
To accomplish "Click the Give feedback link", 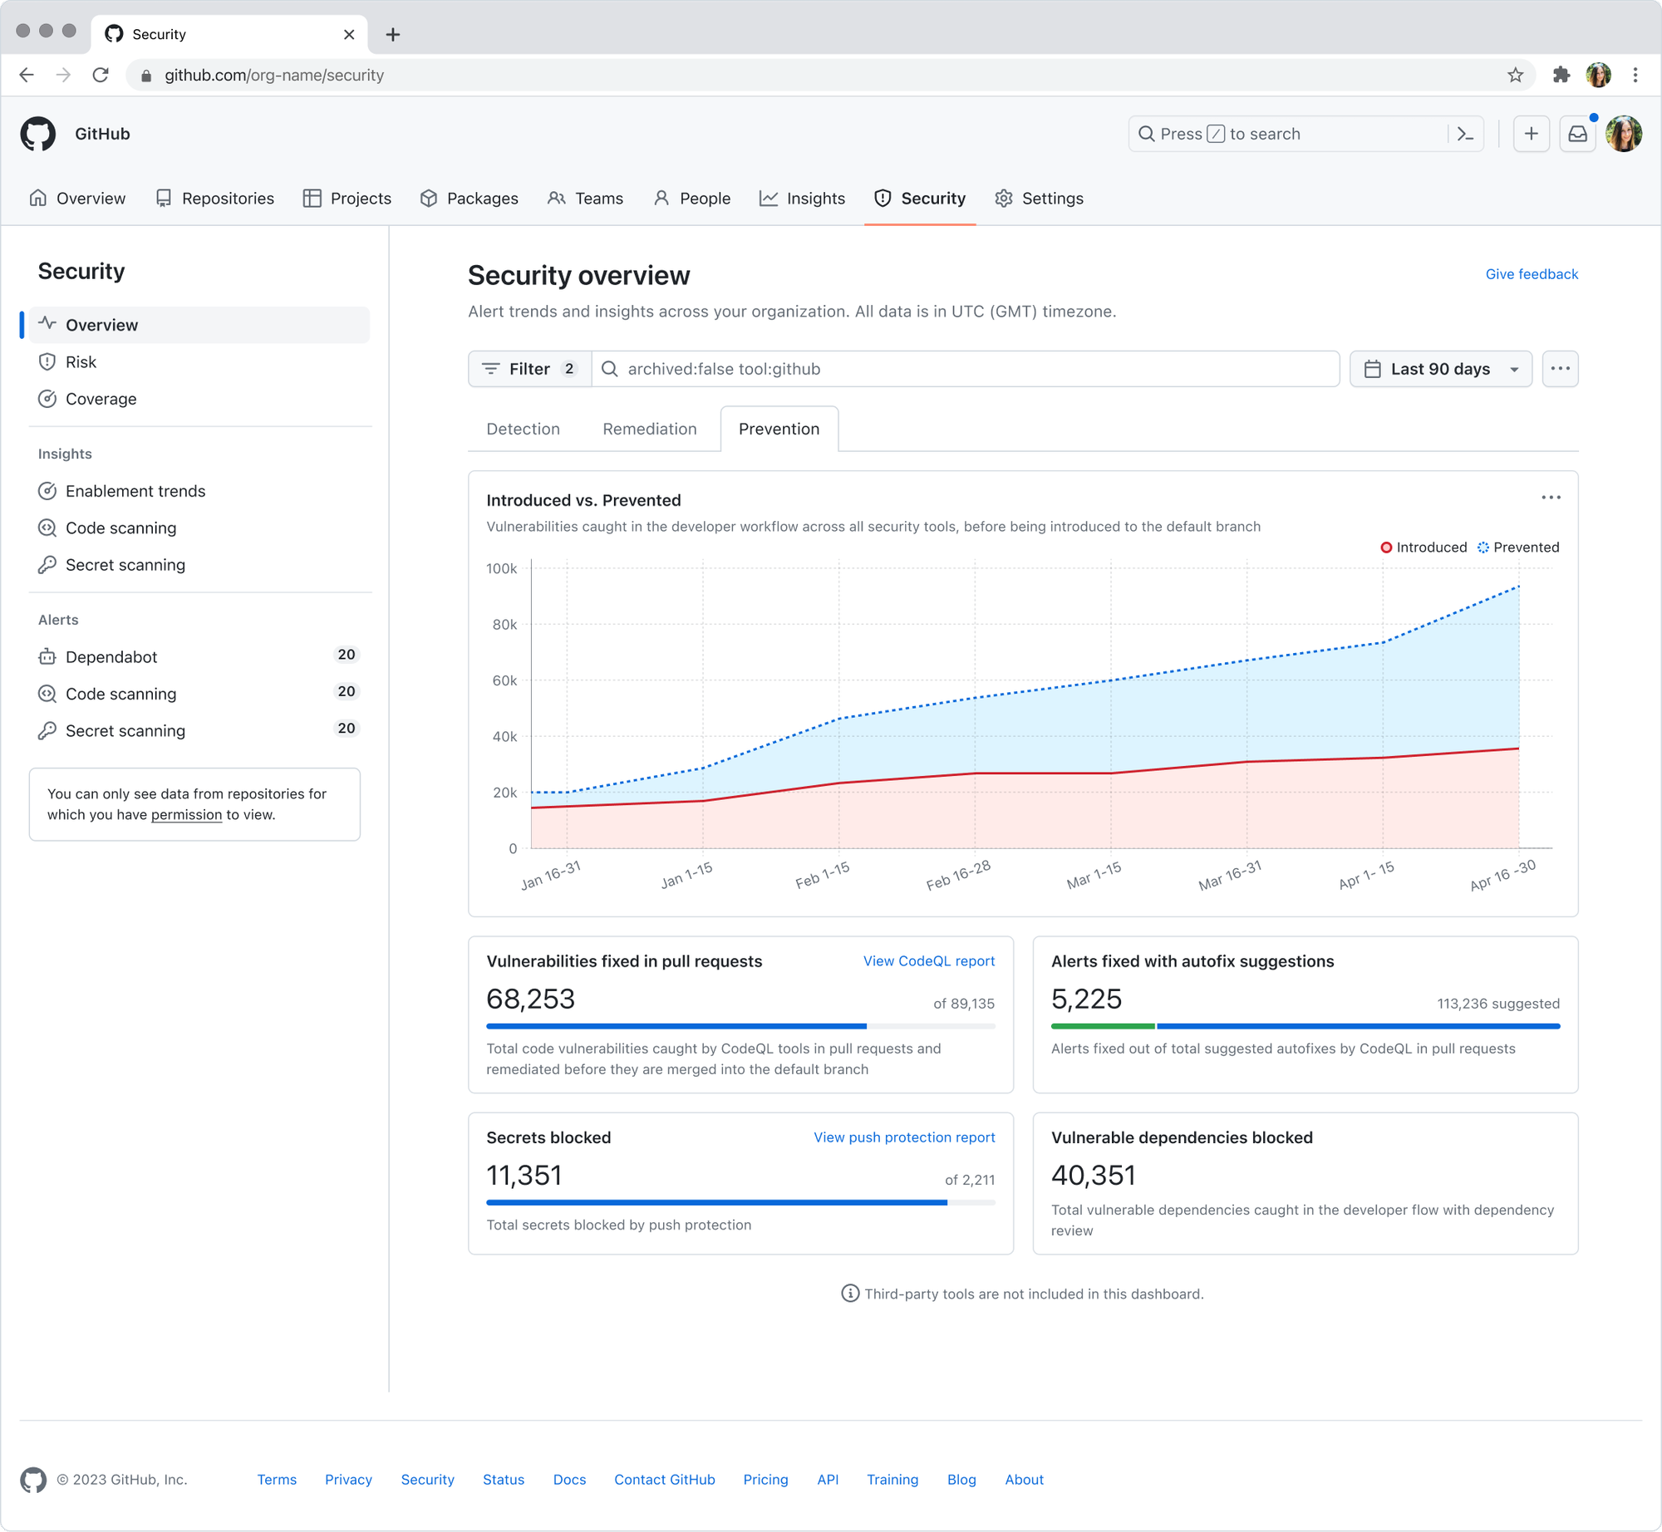I will [1531, 274].
